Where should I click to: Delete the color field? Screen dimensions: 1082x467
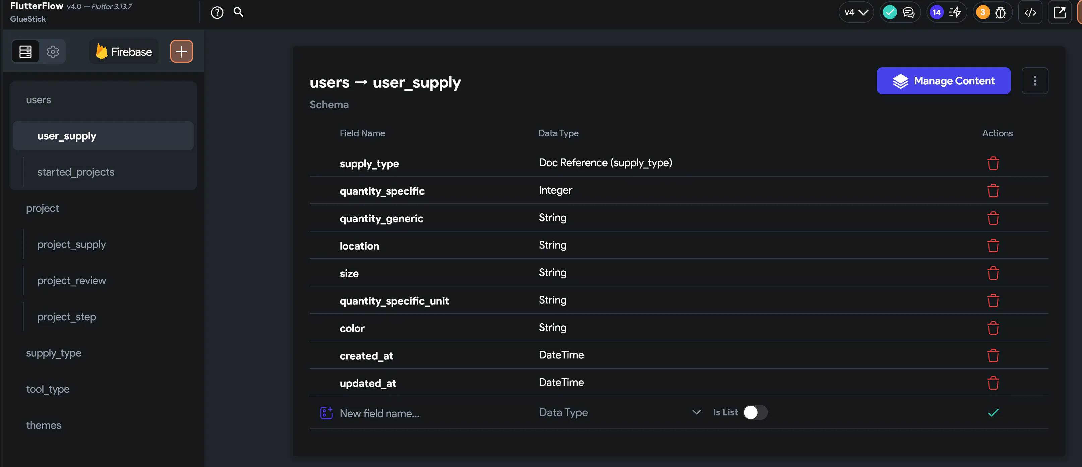993,328
